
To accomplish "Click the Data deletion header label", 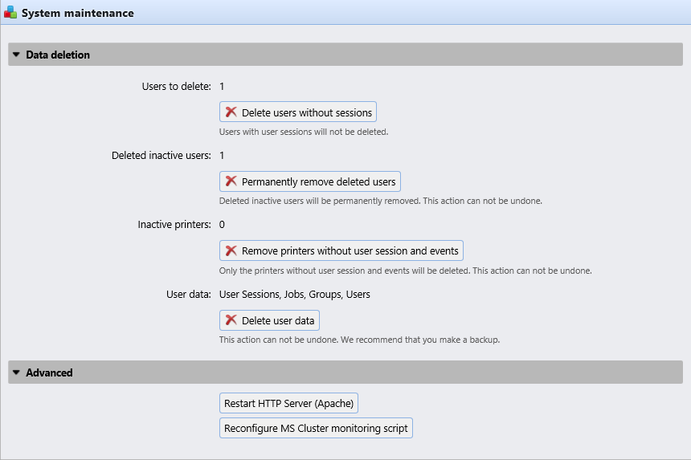I will pos(58,55).
